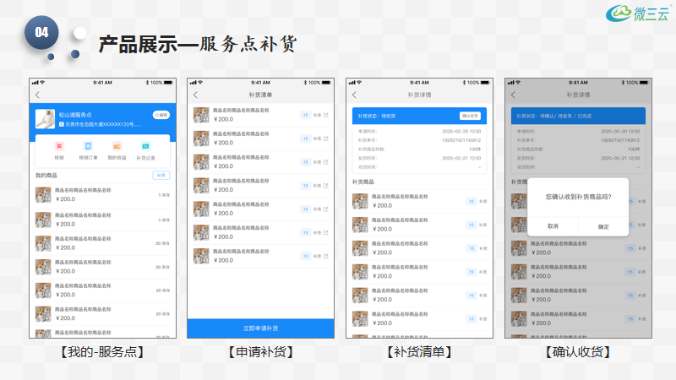Click 【补货清单】 caption

(419, 352)
